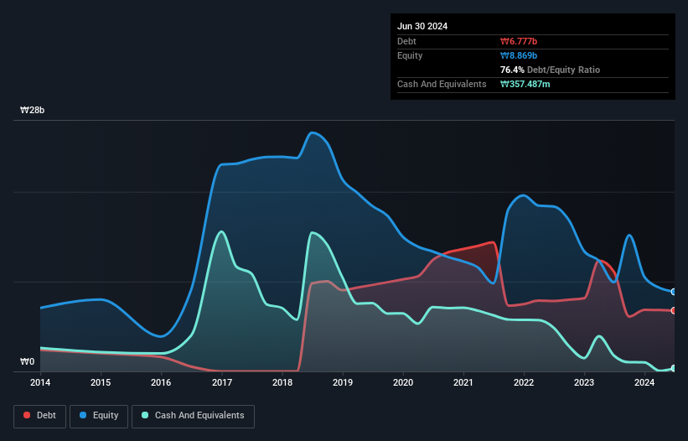Click the ₩357.487m cash value
The image size is (688, 441).
(525, 84)
